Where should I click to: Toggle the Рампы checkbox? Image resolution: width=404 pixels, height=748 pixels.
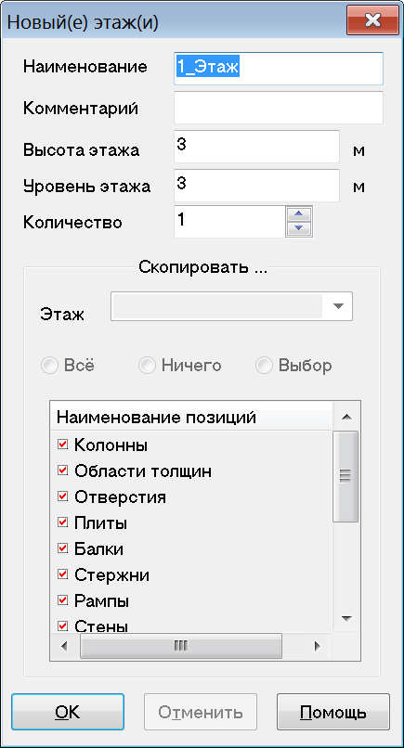(x=62, y=600)
